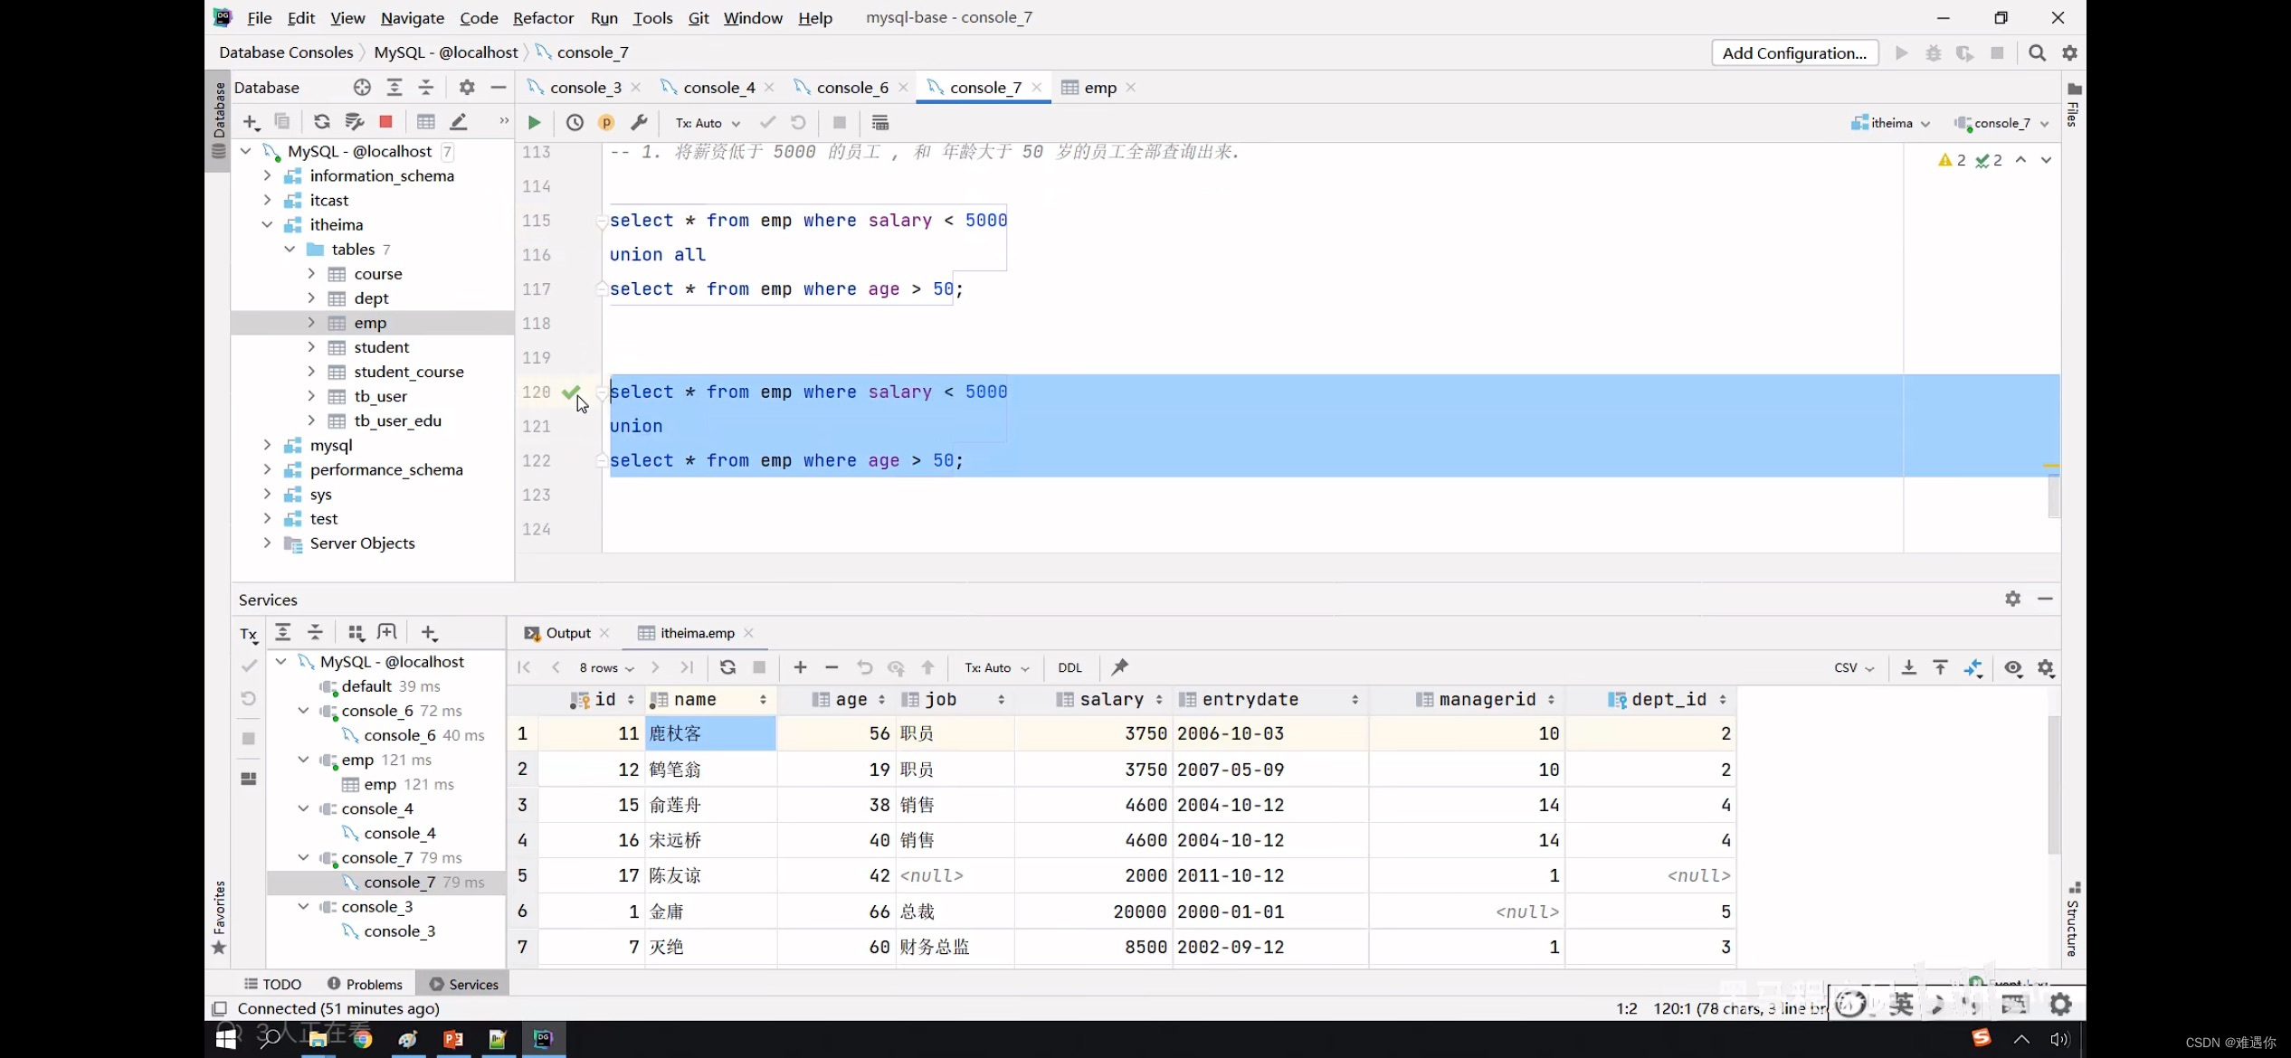Open the 8 rows page size dropdown
Screen dimensions: 2291x1058
pos(606,667)
